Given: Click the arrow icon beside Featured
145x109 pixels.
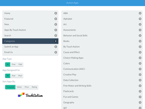Looking at the screenshot, I should click(x=56, y=19).
